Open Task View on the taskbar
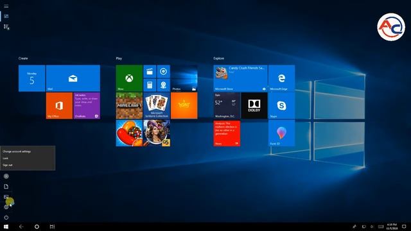 tap(52, 227)
